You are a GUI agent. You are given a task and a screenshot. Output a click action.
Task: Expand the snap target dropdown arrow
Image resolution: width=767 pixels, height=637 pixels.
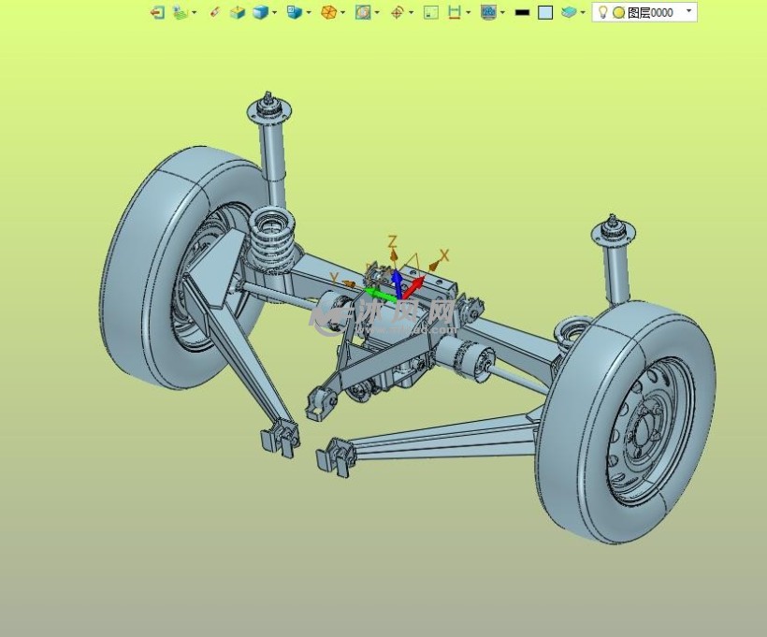(411, 13)
